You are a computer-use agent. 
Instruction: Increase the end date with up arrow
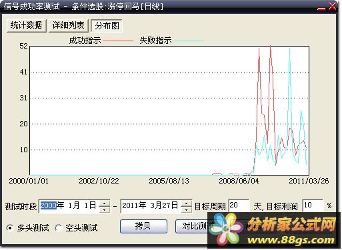tap(187, 203)
